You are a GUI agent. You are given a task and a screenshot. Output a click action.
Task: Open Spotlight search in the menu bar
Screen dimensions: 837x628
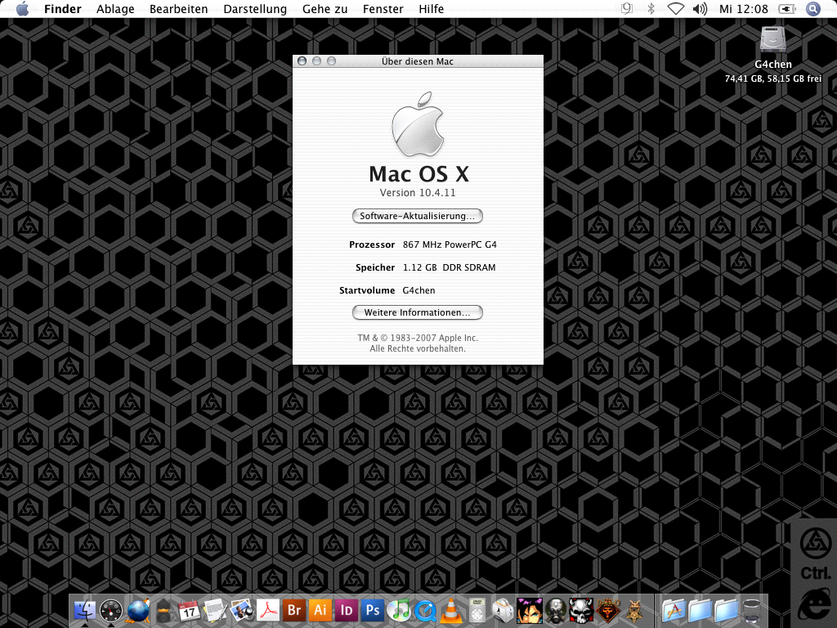click(813, 8)
